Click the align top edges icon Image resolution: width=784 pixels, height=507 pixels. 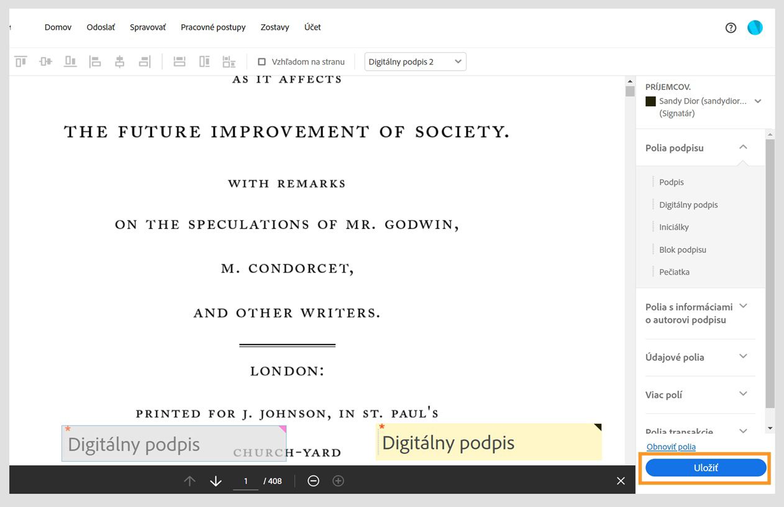pyautogui.click(x=21, y=61)
